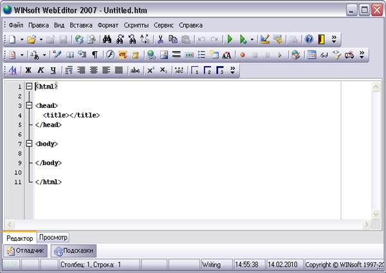The width and height of the screenshot is (386, 273).
Task: Click the binoculars Find icon
Action: tap(107, 39)
